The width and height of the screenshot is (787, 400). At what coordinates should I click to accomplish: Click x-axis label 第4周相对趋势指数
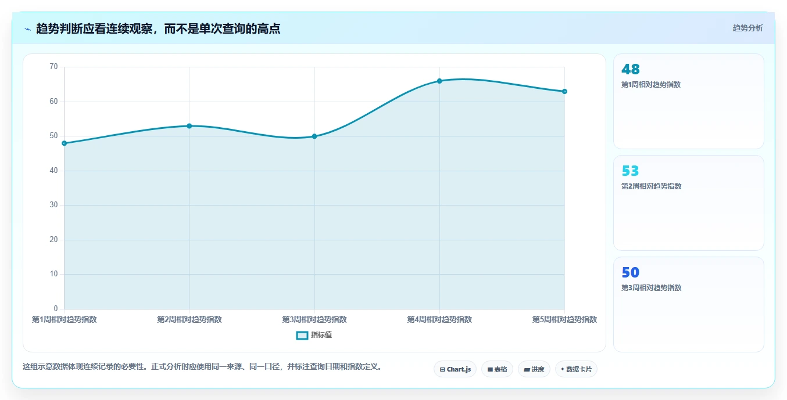(x=439, y=319)
